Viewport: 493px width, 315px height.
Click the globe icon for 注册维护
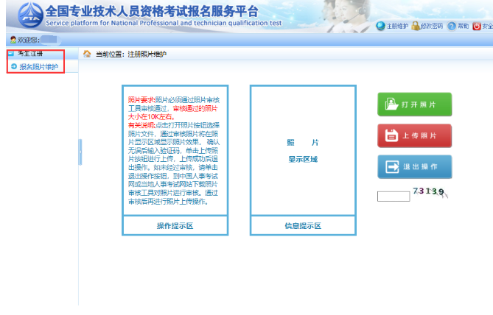[x=380, y=26]
